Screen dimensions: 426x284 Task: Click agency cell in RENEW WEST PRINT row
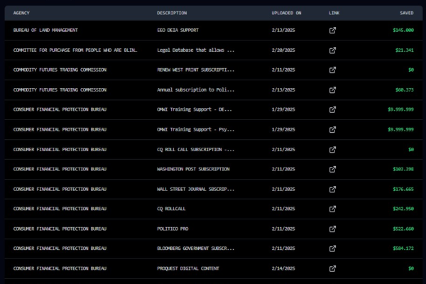60,70
